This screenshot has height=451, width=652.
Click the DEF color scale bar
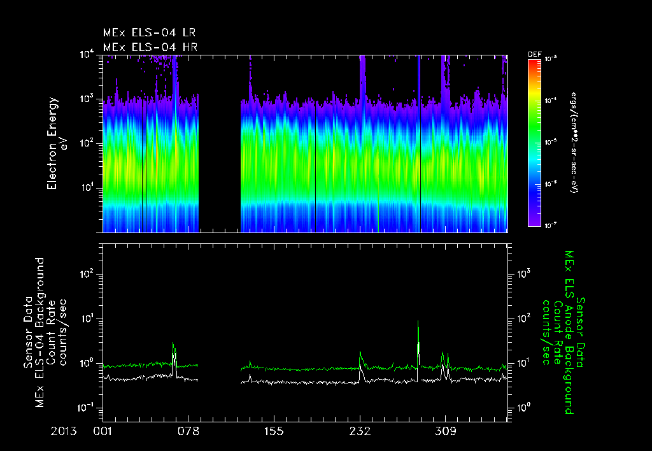(534, 143)
